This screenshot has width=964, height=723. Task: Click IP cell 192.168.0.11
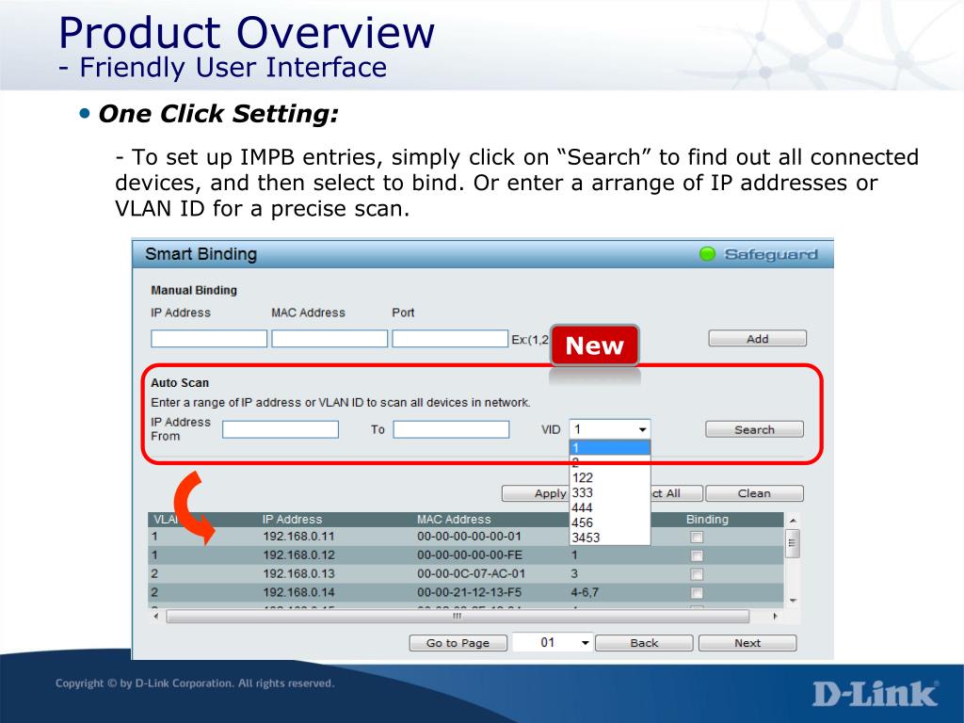[x=298, y=537]
